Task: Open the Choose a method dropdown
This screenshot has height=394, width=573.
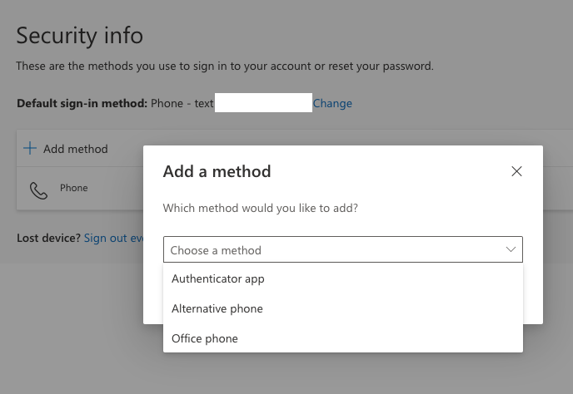Action: pyautogui.click(x=342, y=249)
